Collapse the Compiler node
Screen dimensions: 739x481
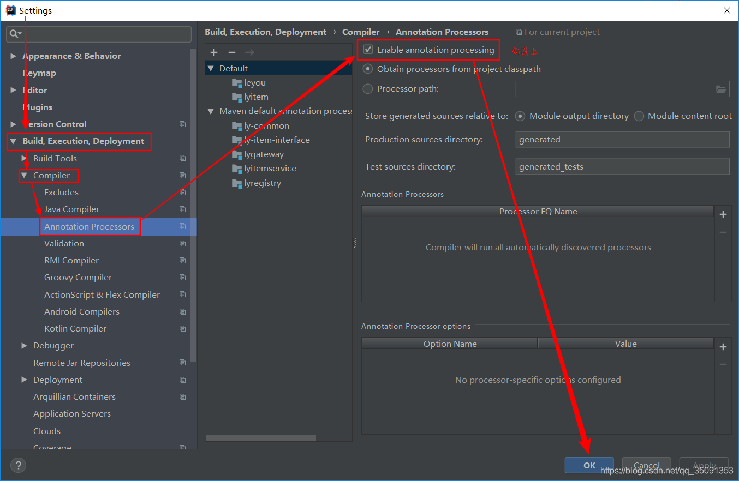click(x=25, y=176)
